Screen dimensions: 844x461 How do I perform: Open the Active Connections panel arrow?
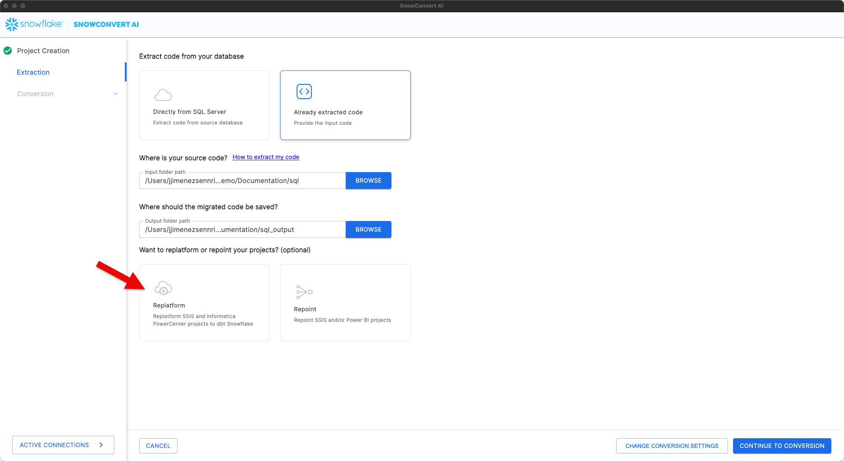[x=101, y=445]
